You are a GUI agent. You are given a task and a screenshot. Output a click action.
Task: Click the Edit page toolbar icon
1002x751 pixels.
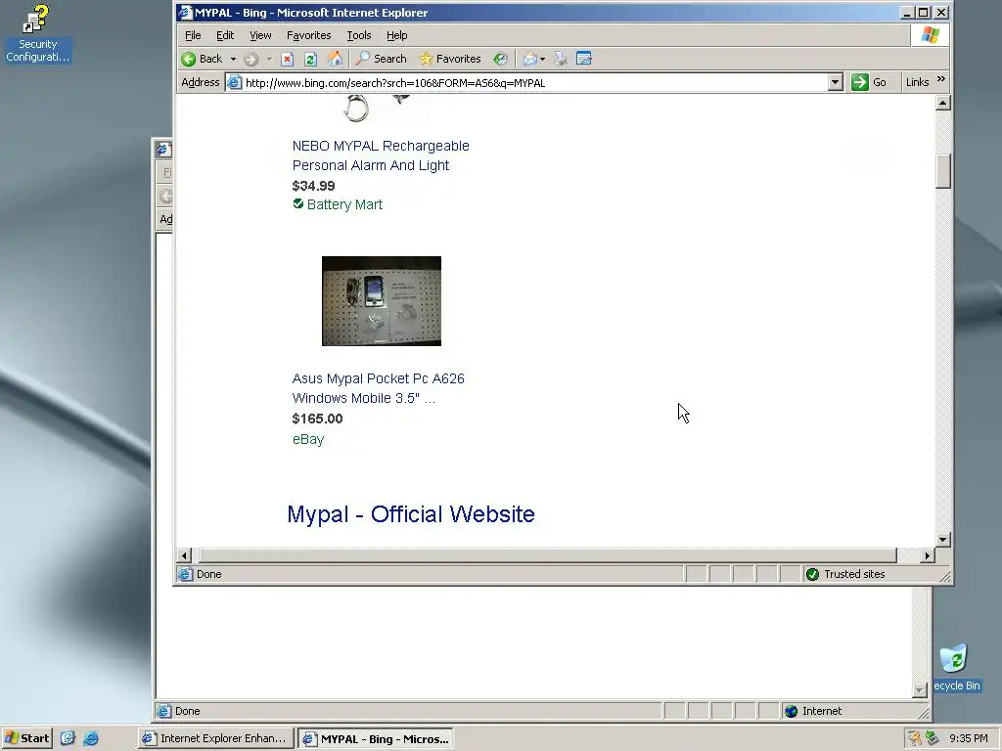tap(583, 59)
